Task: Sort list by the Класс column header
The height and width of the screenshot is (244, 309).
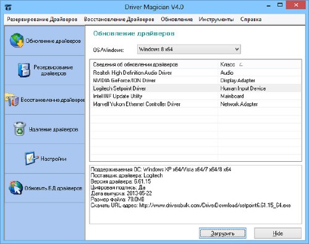Action: point(260,64)
